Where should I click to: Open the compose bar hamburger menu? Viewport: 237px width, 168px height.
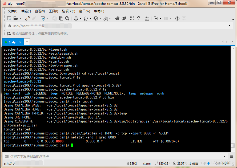click(x=231, y=156)
